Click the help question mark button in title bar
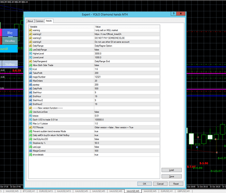The image size is (226, 193). point(174,14)
